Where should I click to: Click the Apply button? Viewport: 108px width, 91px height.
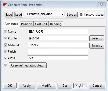(x=27, y=86)
